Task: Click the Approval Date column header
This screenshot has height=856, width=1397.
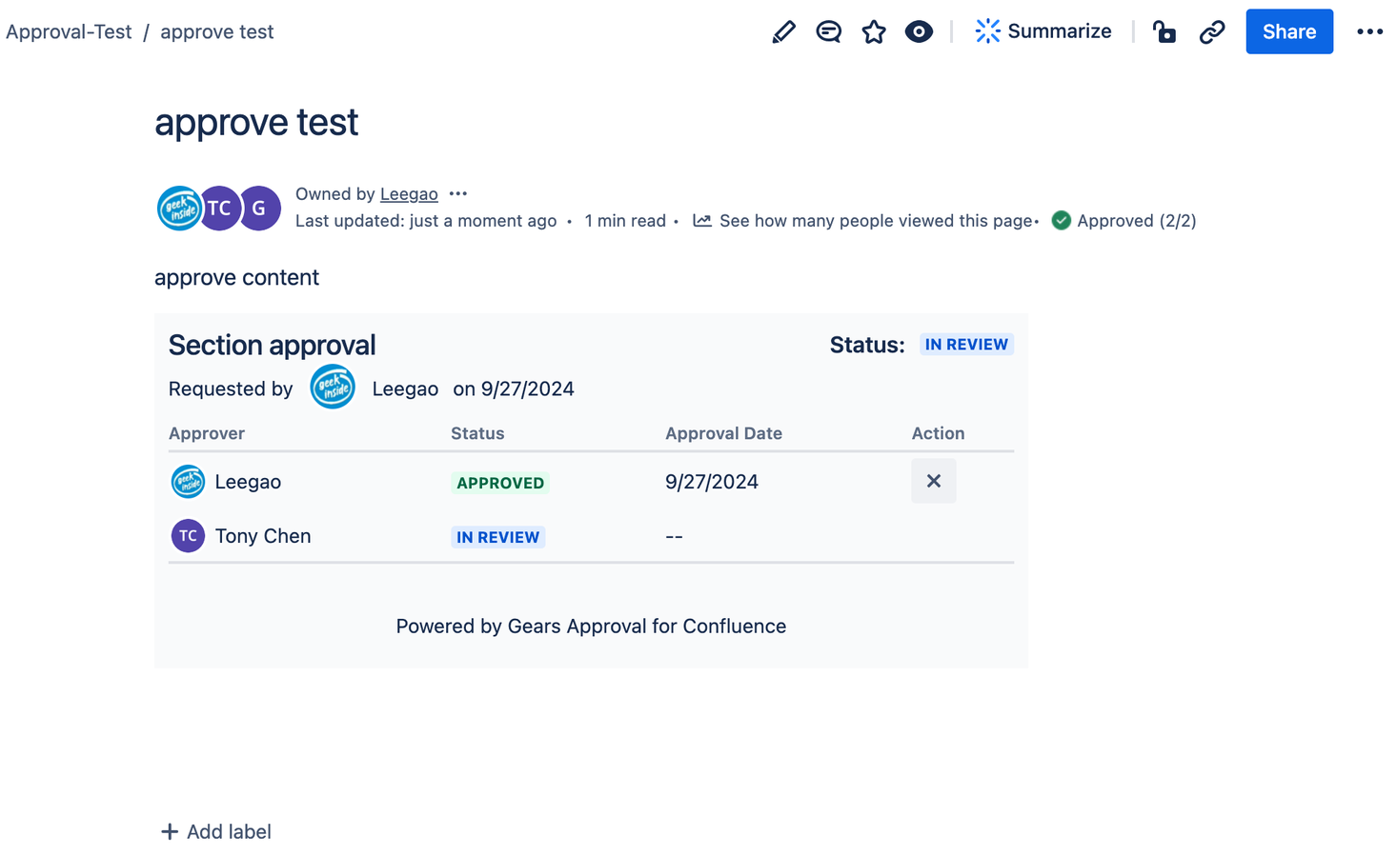Action: point(723,433)
